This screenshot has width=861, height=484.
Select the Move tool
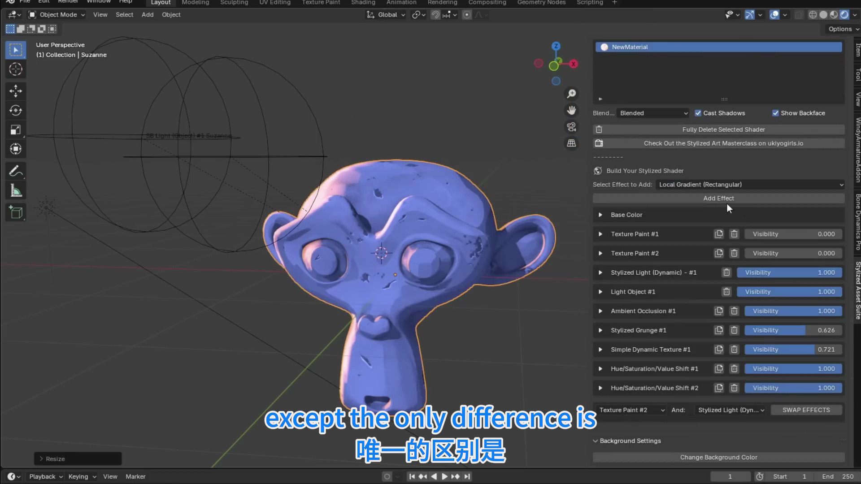[16, 91]
